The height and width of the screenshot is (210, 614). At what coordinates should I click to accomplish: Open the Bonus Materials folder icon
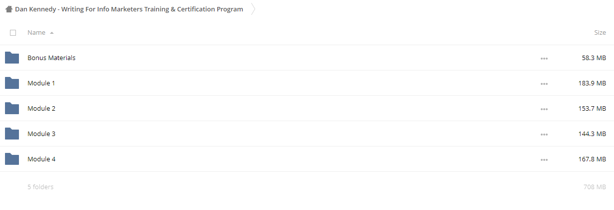point(12,58)
